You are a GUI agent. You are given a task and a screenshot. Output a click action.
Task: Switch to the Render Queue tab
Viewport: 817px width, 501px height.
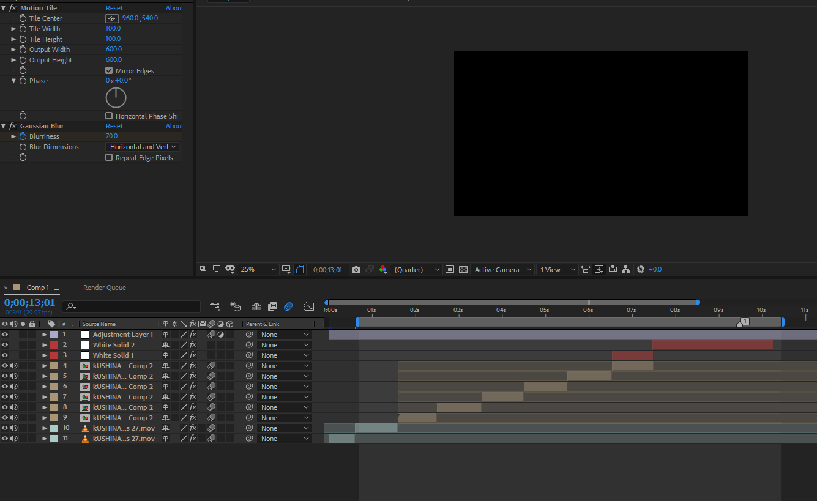[104, 288]
